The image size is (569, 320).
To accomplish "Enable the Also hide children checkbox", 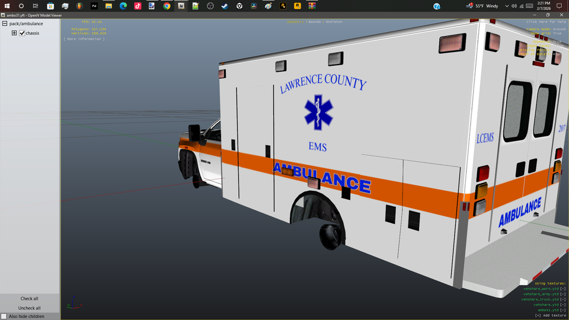I will 4,316.
